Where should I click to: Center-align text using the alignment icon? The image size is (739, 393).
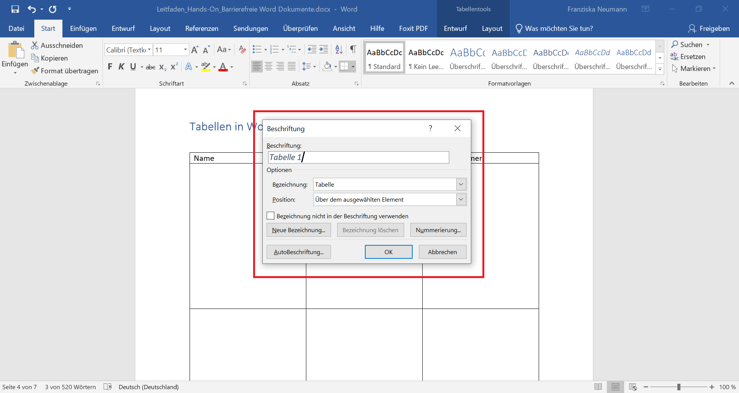269,67
